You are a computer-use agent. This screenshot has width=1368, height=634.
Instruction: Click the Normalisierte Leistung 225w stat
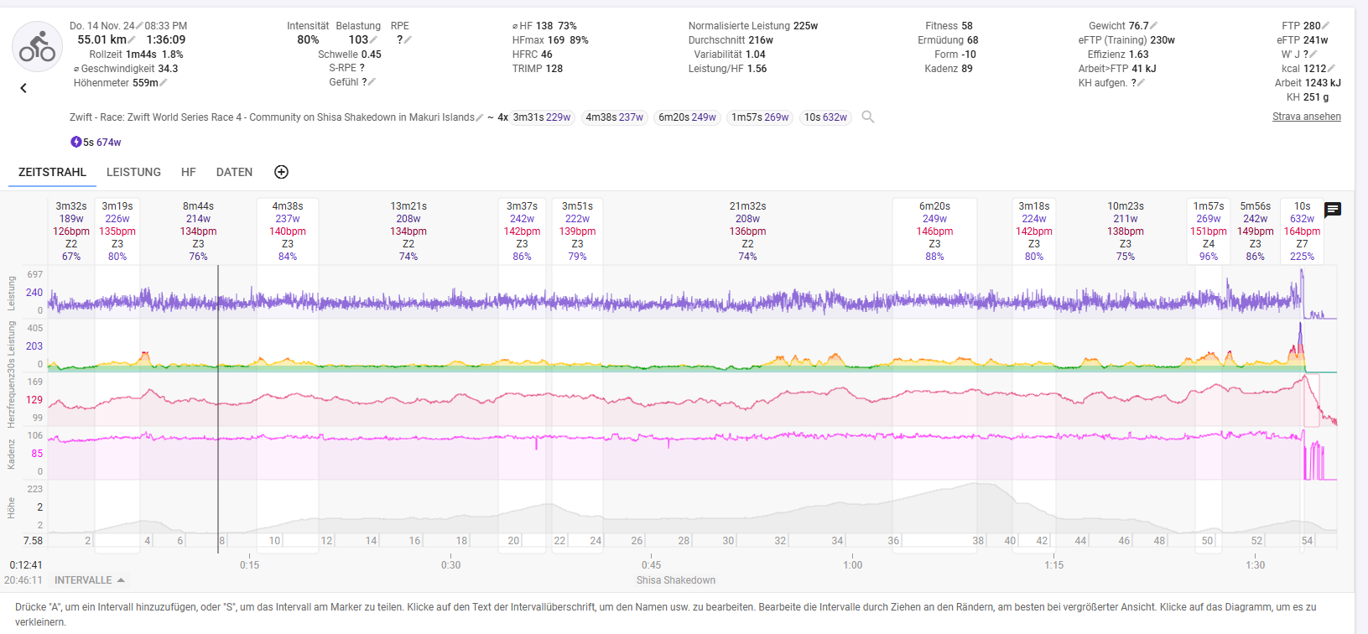click(752, 26)
